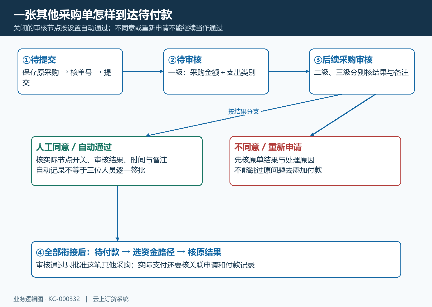This screenshot has height=307, width=432.
Task: Click the ①待提交 heading
Action: (39, 60)
